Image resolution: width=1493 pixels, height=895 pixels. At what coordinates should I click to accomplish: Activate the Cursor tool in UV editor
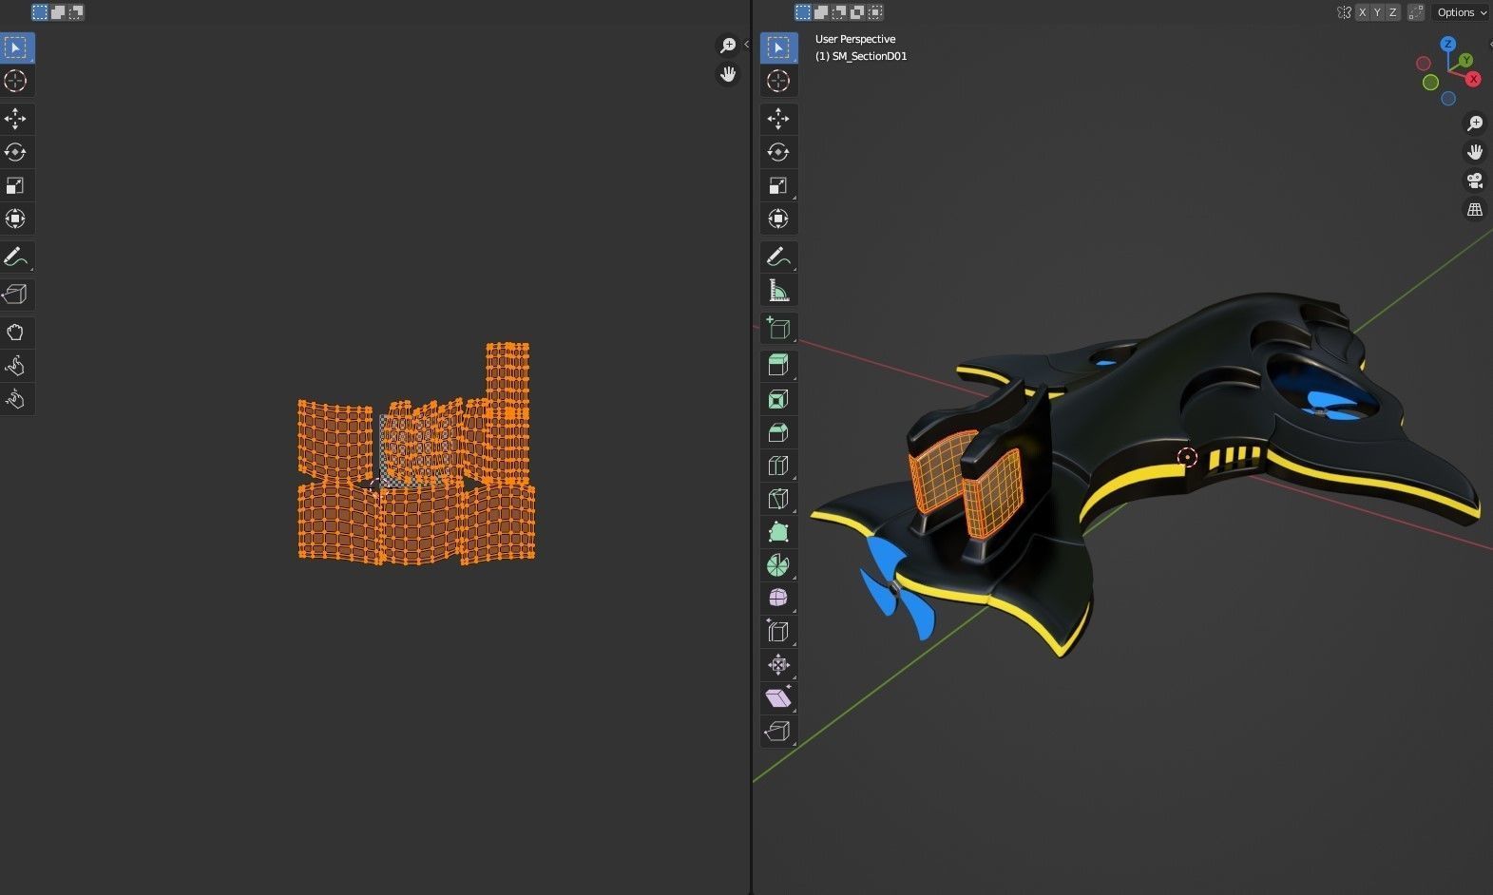point(16,81)
